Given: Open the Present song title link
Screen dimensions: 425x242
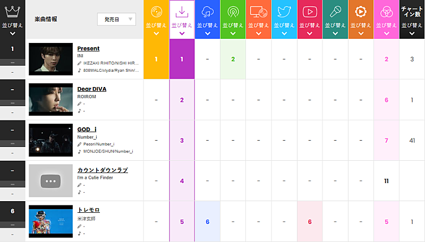Looking at the screenshot, I should tap(88, 48).
